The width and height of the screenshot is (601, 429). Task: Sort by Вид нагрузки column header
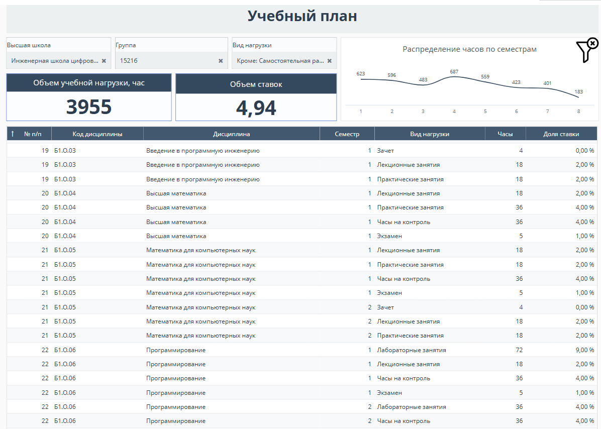[430, 134]
